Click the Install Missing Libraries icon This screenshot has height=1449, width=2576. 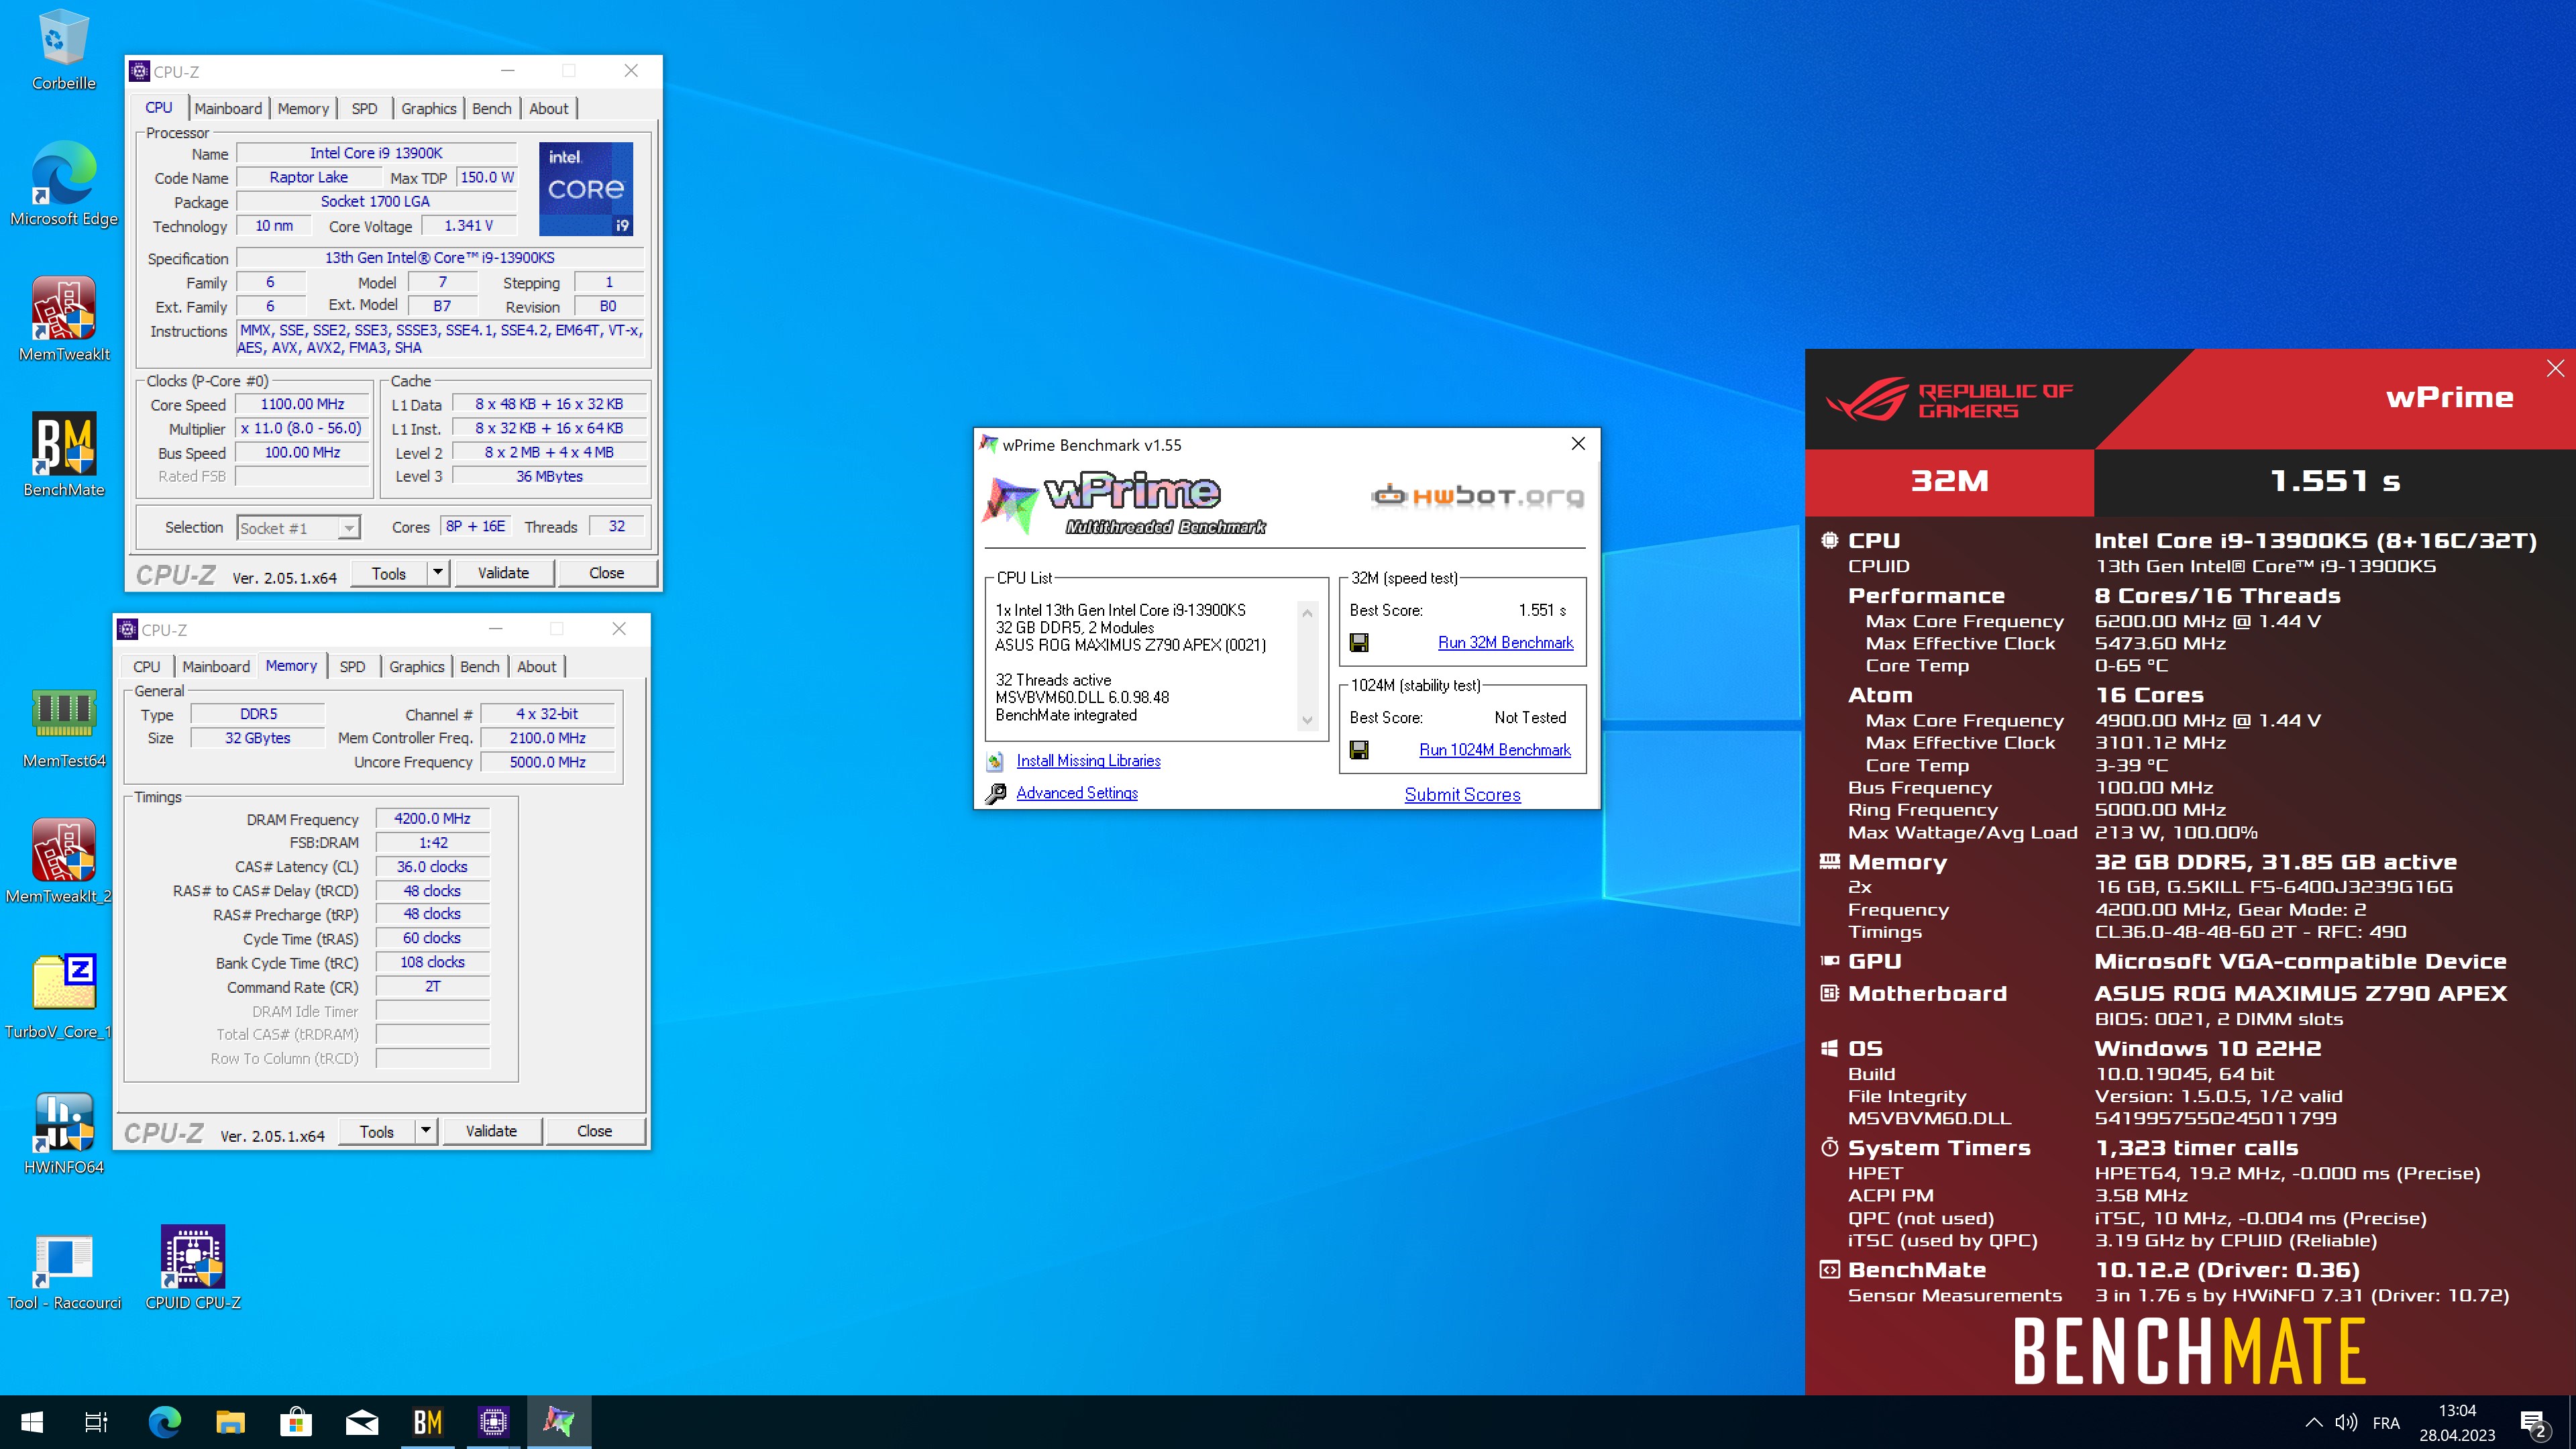point(995,761)
